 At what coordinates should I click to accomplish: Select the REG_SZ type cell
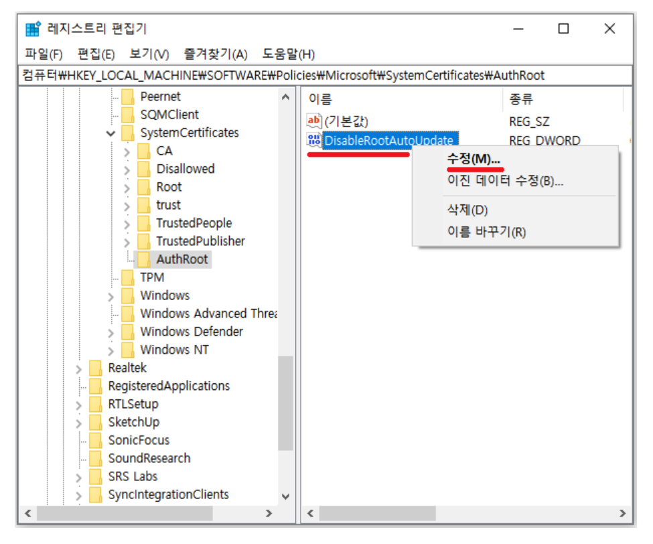coord(529,122)
